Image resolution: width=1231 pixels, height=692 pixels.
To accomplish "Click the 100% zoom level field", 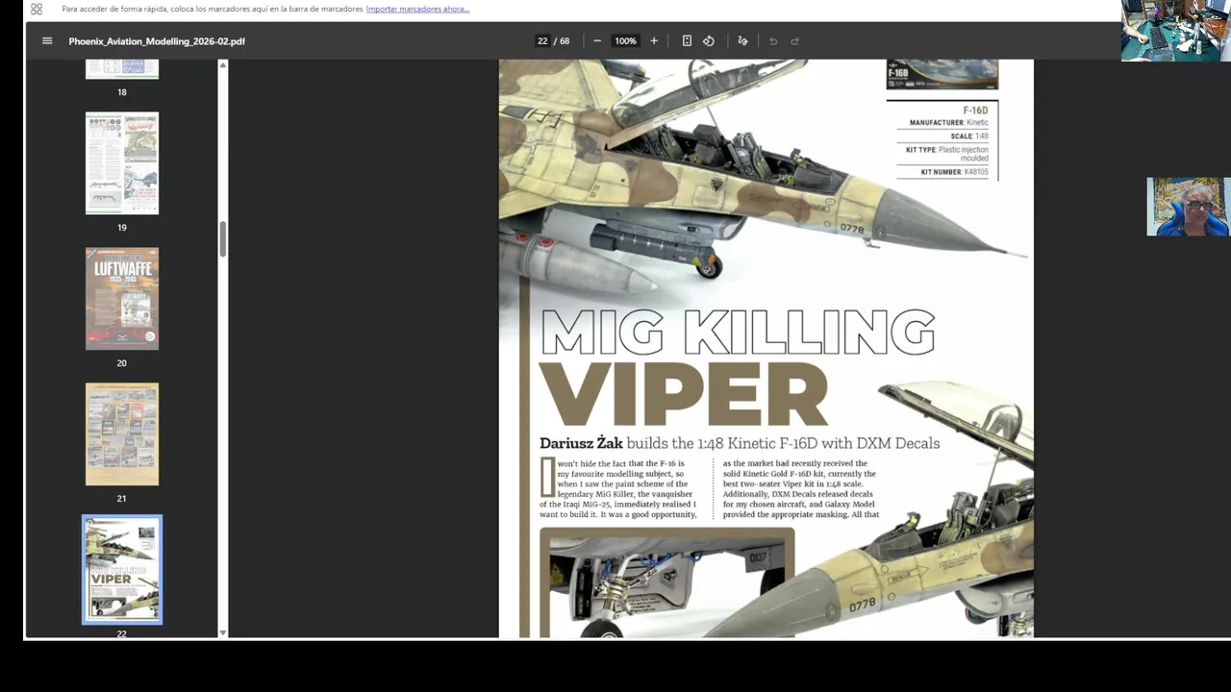I will tap(625, 41).
